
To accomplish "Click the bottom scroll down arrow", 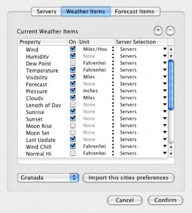I will tap(171, 154).
